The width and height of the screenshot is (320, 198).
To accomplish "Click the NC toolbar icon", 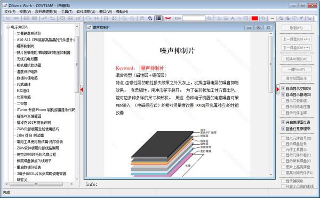I will point(8,18).
